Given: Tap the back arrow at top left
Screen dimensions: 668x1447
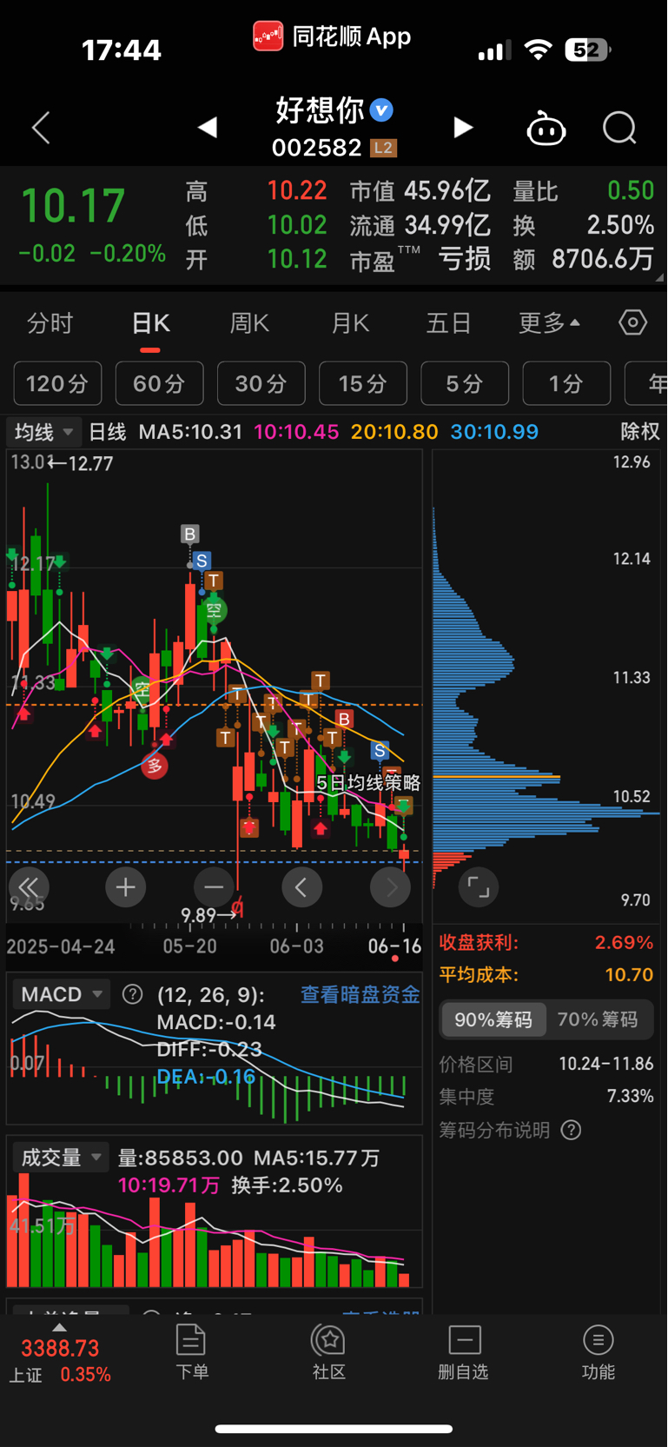Looking at the screenshot, I should (41, 128).
